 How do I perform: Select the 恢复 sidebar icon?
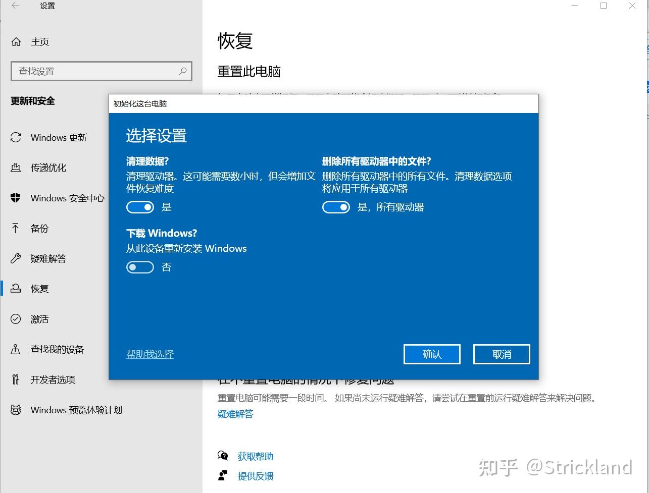coord(16,289)
